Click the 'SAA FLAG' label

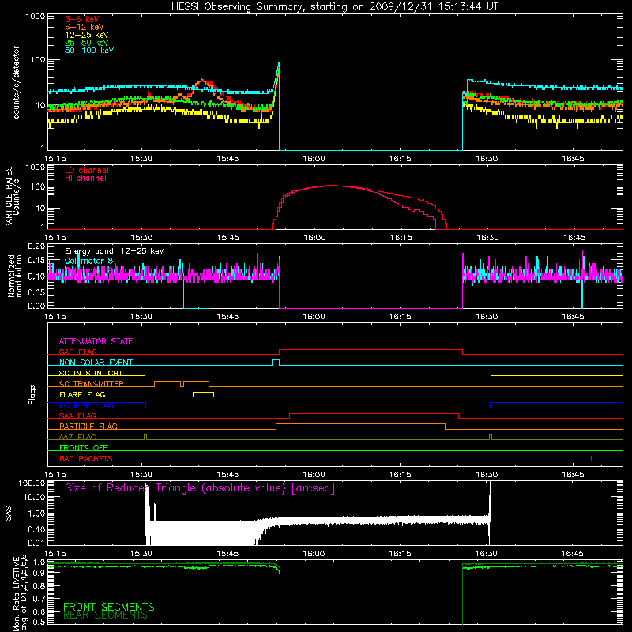click(x=77, y=416)
